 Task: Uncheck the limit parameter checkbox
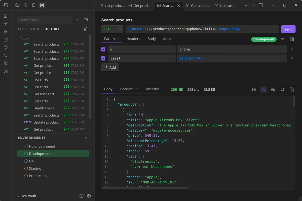tap(103, 58)
